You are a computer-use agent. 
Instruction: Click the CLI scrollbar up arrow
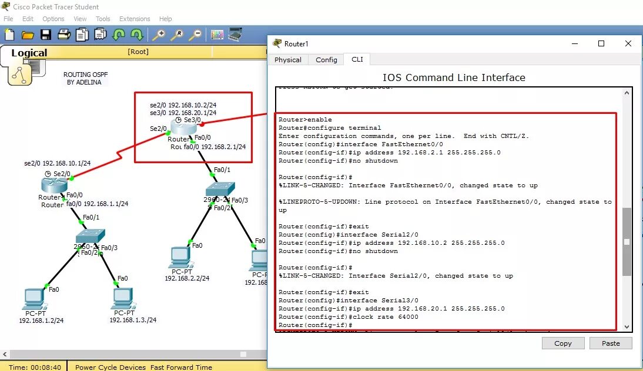627,93
